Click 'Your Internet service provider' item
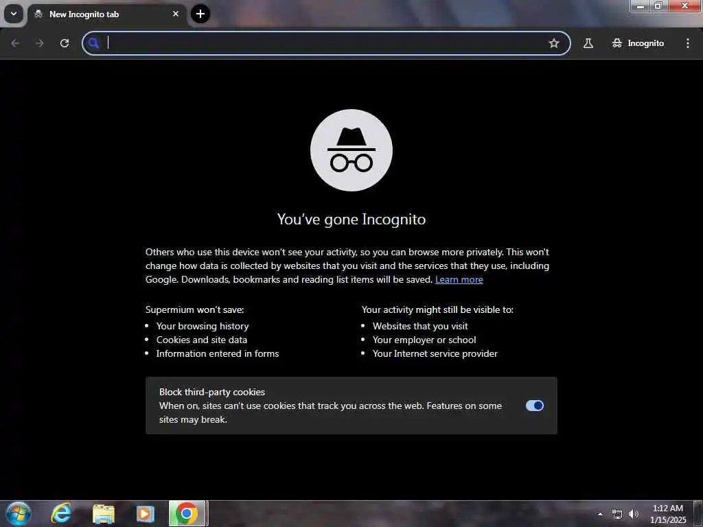This screenshot has width=703, height=527. pyautogui.click(x=435, y=353)
